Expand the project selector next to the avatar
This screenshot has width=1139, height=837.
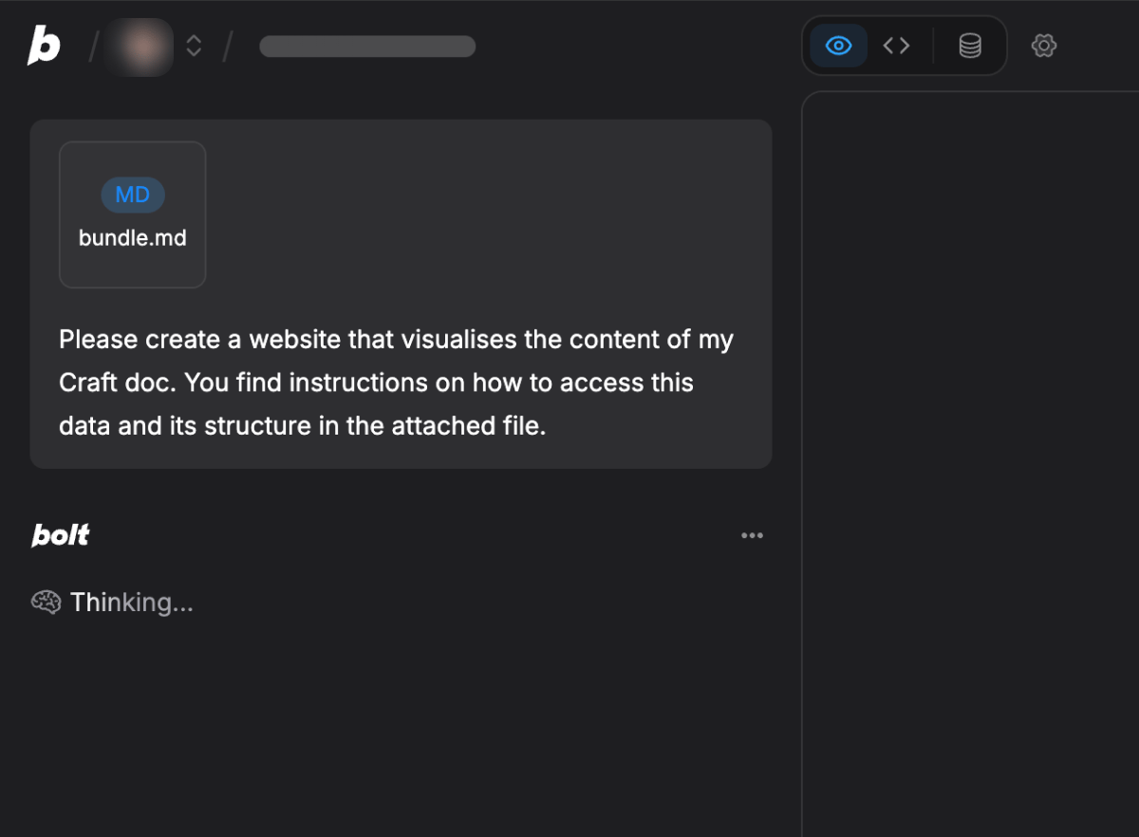pos(193,46)
